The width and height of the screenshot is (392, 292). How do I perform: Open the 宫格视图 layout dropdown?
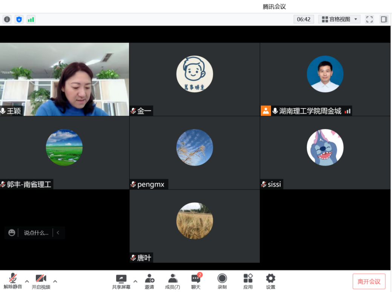339,19
